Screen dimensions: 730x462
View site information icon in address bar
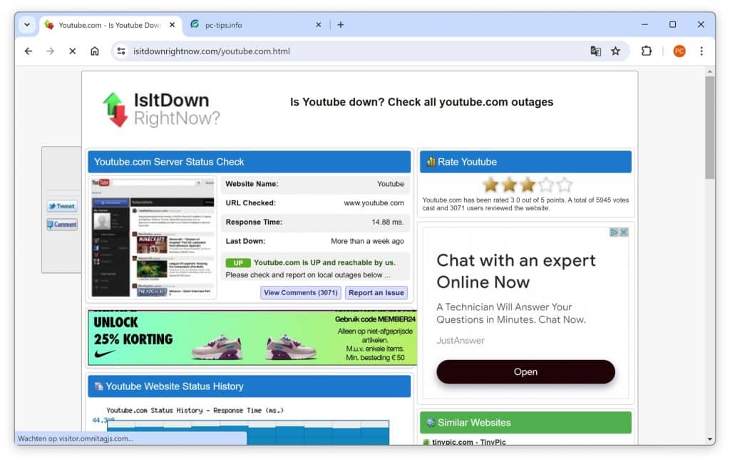[121, 51]
